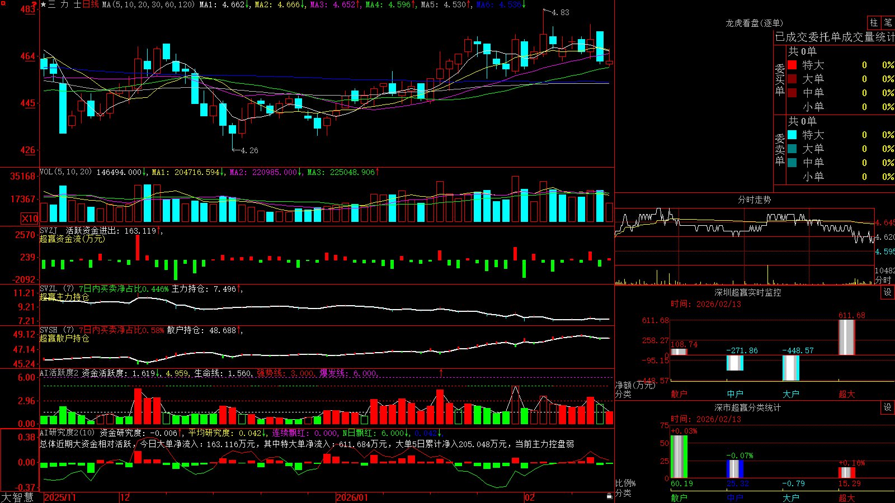Click the 已成交委托单成交量统计 header
The height and width of the screenshot is (503, 895).
tap(835, 37)
